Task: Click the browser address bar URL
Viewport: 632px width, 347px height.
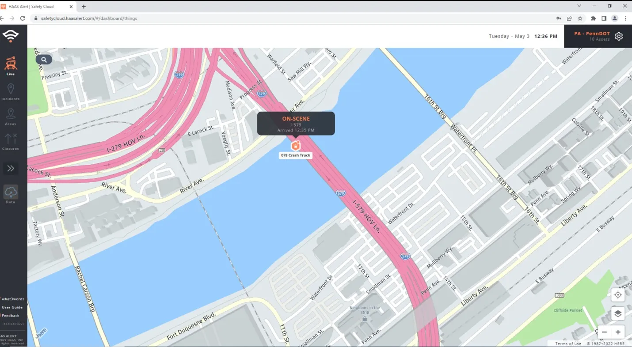Action: pyautogui.click(x=89, y=19)
